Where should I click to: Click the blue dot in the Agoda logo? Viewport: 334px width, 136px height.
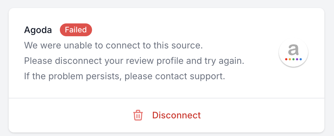pyautogui.click(x=301, y=59)
